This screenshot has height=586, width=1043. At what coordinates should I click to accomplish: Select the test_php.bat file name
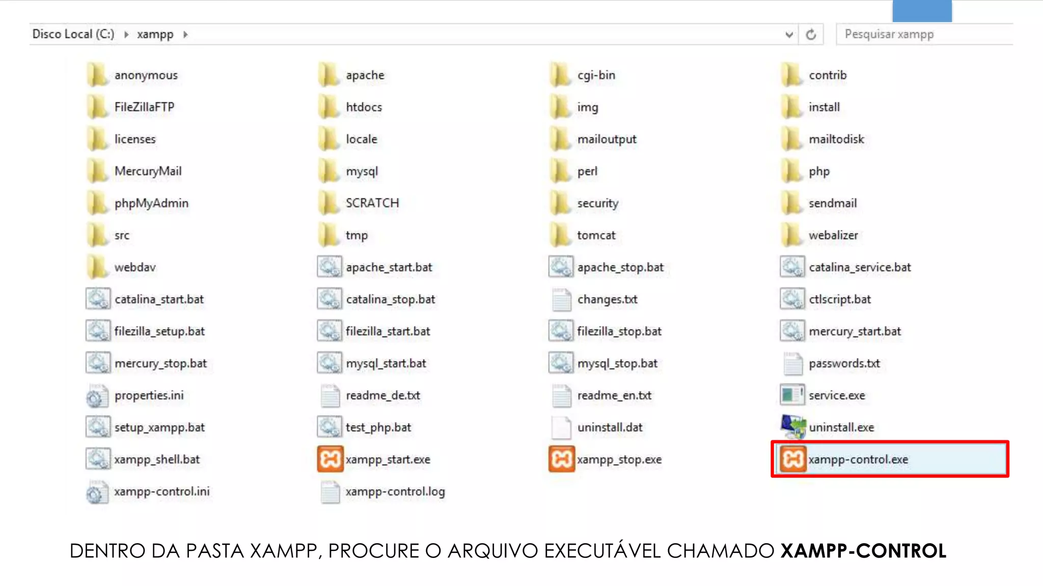[378, 428]
